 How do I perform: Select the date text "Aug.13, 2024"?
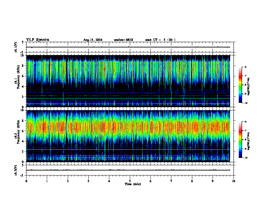pyautogui.click(x=93, y=40)
